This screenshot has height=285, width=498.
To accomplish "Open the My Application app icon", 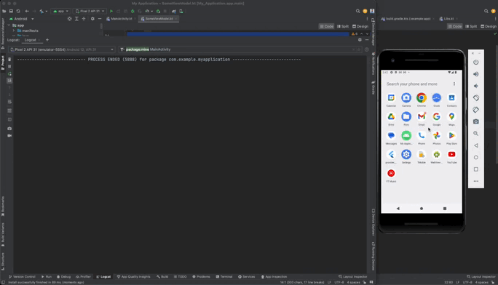I will pyautogui.click(x=406, y=135).
